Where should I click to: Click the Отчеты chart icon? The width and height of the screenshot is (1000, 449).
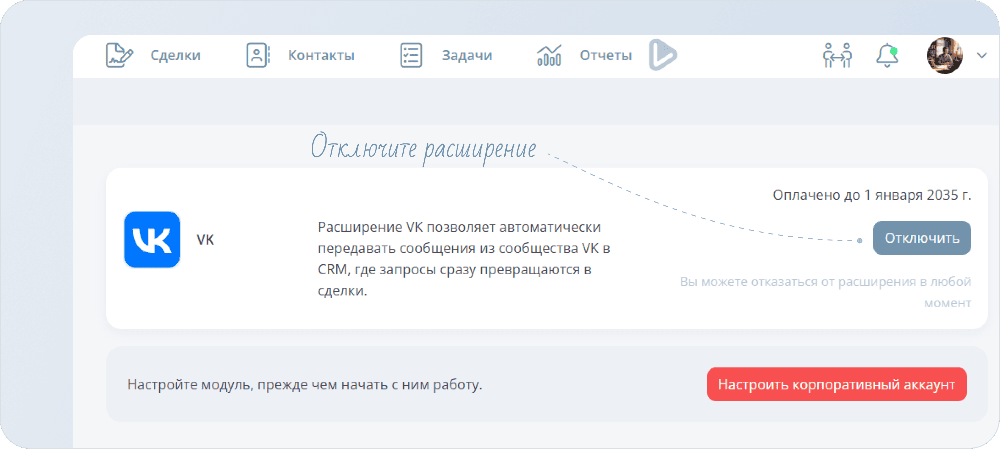[x=549, y=55]
